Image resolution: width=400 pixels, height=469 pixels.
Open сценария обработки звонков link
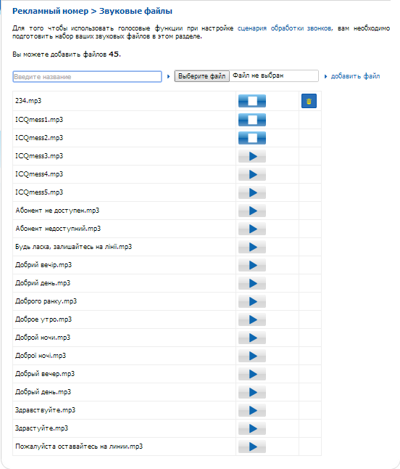pyautogui.click(x=285, y=28)
